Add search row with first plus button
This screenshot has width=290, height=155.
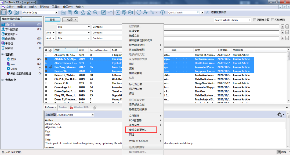tap(282, 27)
